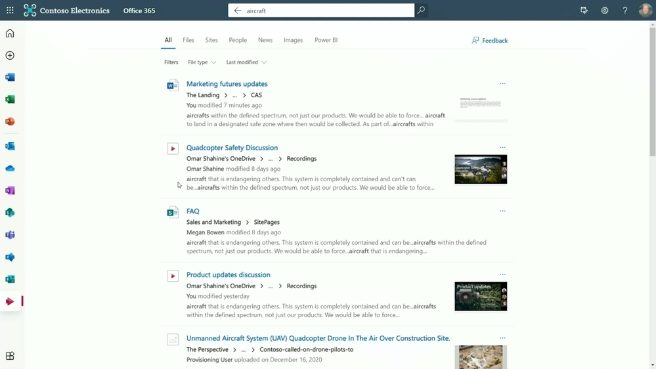Click the search box containing aircraft
Screen dimensions: 656x369
coord(321,11)
